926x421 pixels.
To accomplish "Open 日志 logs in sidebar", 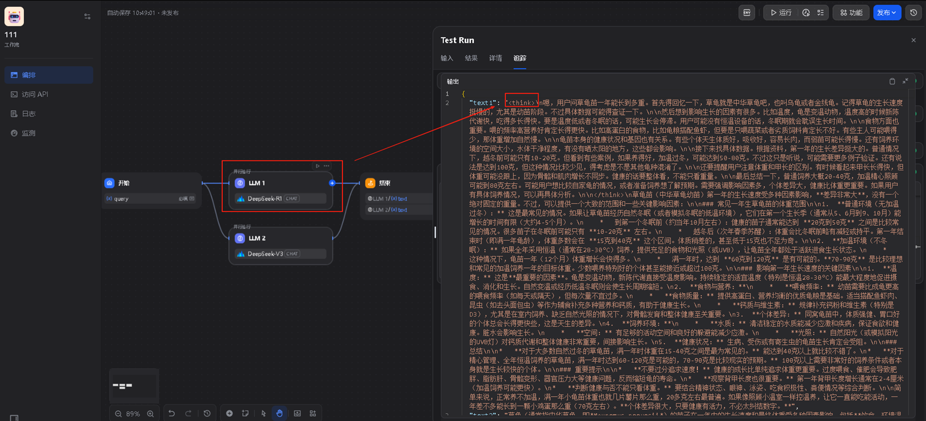I will pyautogui.click(x=49, y=113).
